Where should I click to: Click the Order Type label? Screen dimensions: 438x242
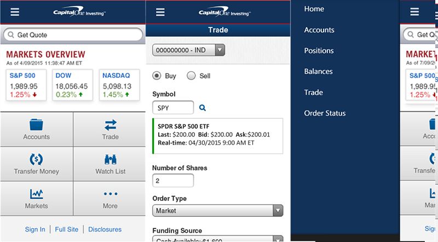pyautogui.click(x=169, y=198)
